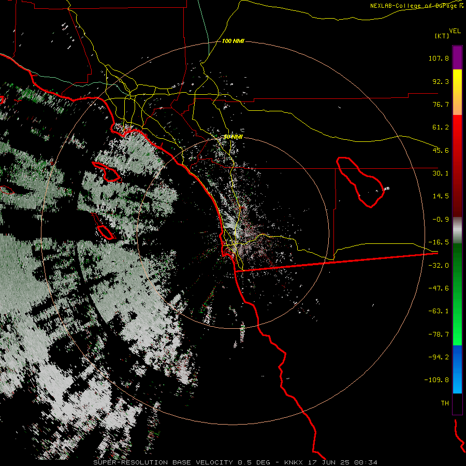Click the [KT] units label
This screenshot has height=466, width=466.
(442, 36)
